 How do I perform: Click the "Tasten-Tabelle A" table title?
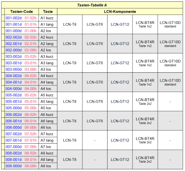pyautogui.click(x=92, y=5)
